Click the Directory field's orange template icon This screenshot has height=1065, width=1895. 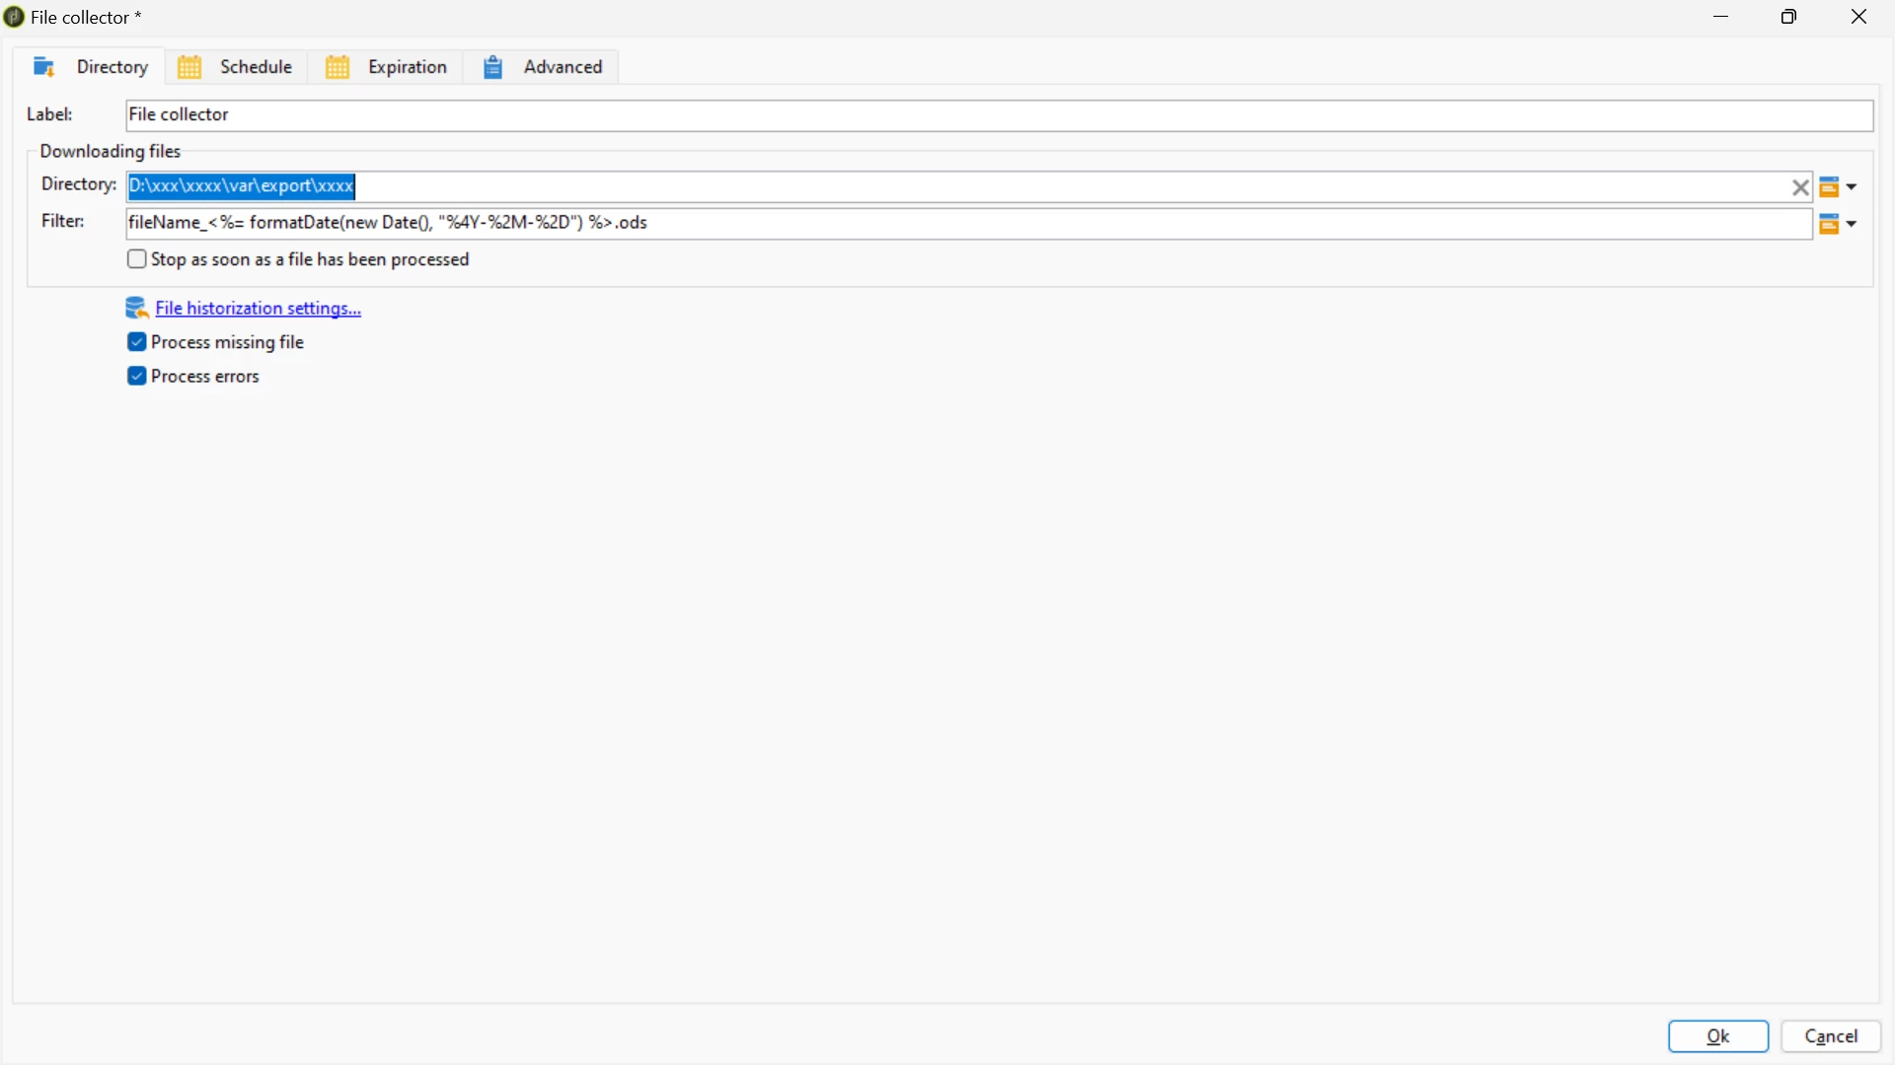coord(1830,187)
